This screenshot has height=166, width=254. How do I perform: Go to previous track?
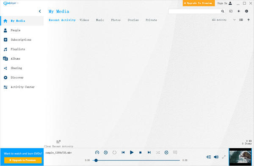click(x=123, y=152)
